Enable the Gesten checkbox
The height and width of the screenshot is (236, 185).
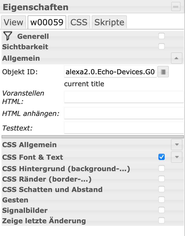tap(162, 200)
